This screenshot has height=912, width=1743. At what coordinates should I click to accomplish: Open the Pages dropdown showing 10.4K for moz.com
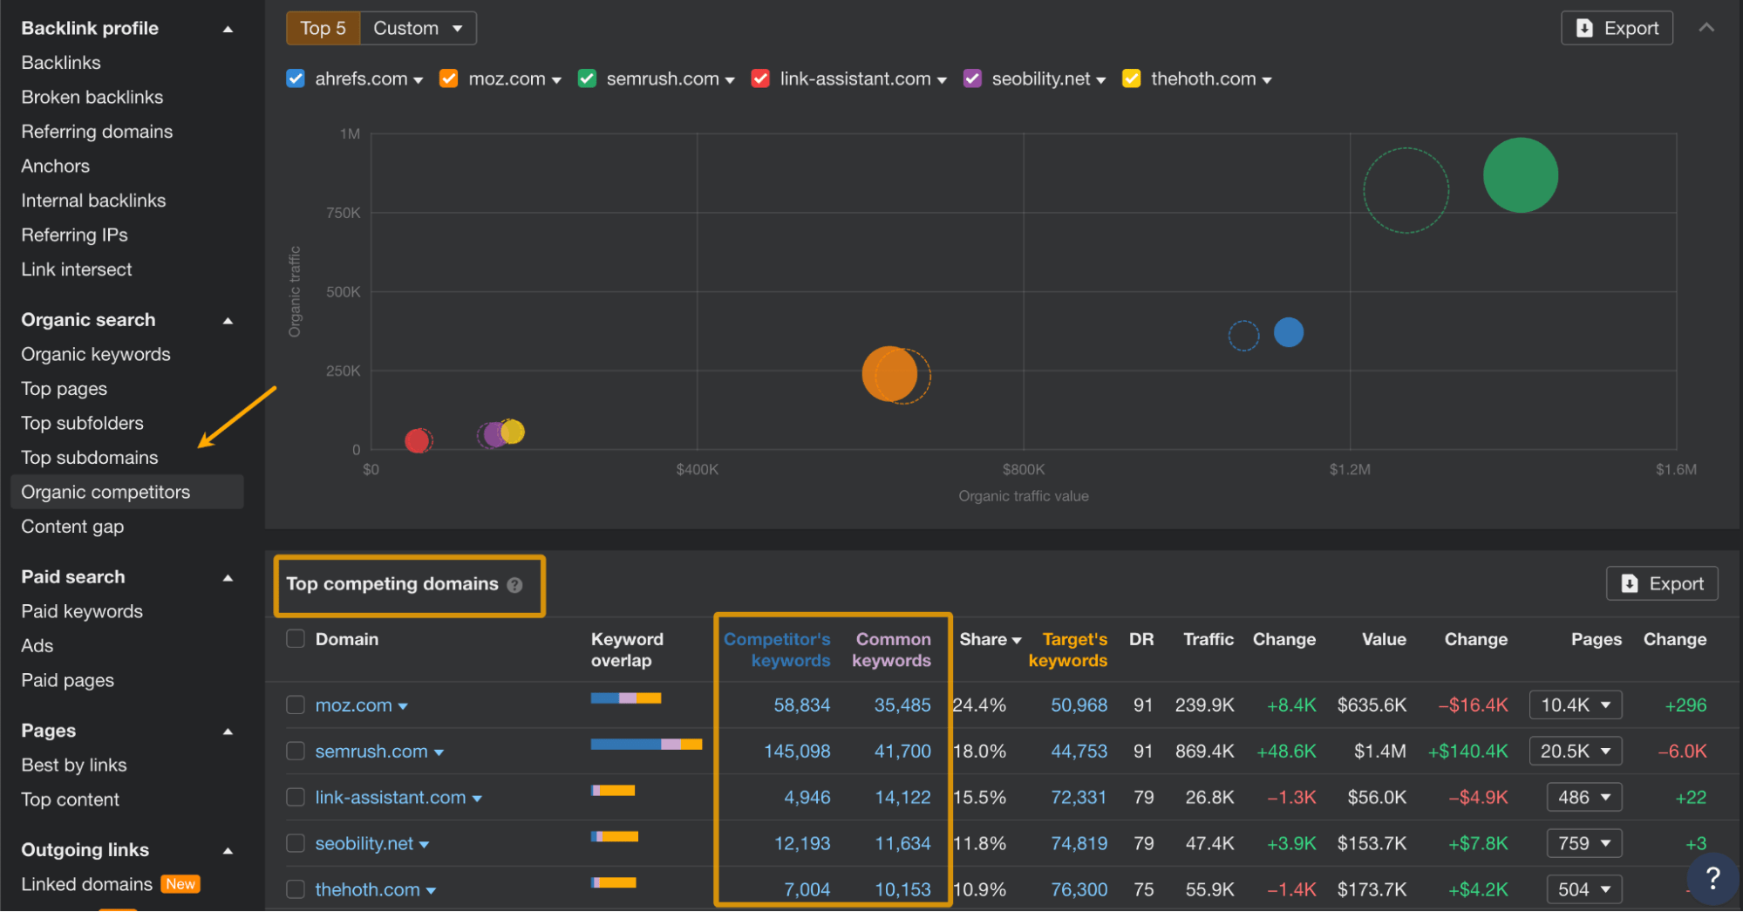pos(1575,704)
